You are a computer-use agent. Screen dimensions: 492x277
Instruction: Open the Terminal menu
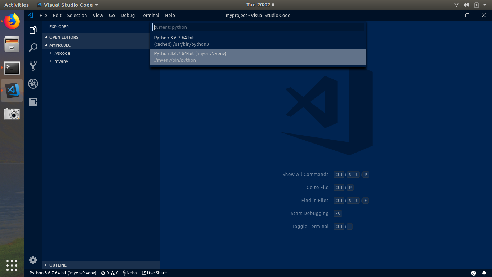[x=149, y=15]
